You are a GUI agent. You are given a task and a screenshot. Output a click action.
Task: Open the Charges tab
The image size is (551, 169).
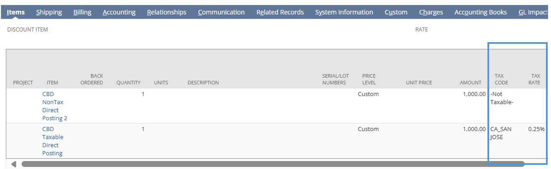point(431,12)
